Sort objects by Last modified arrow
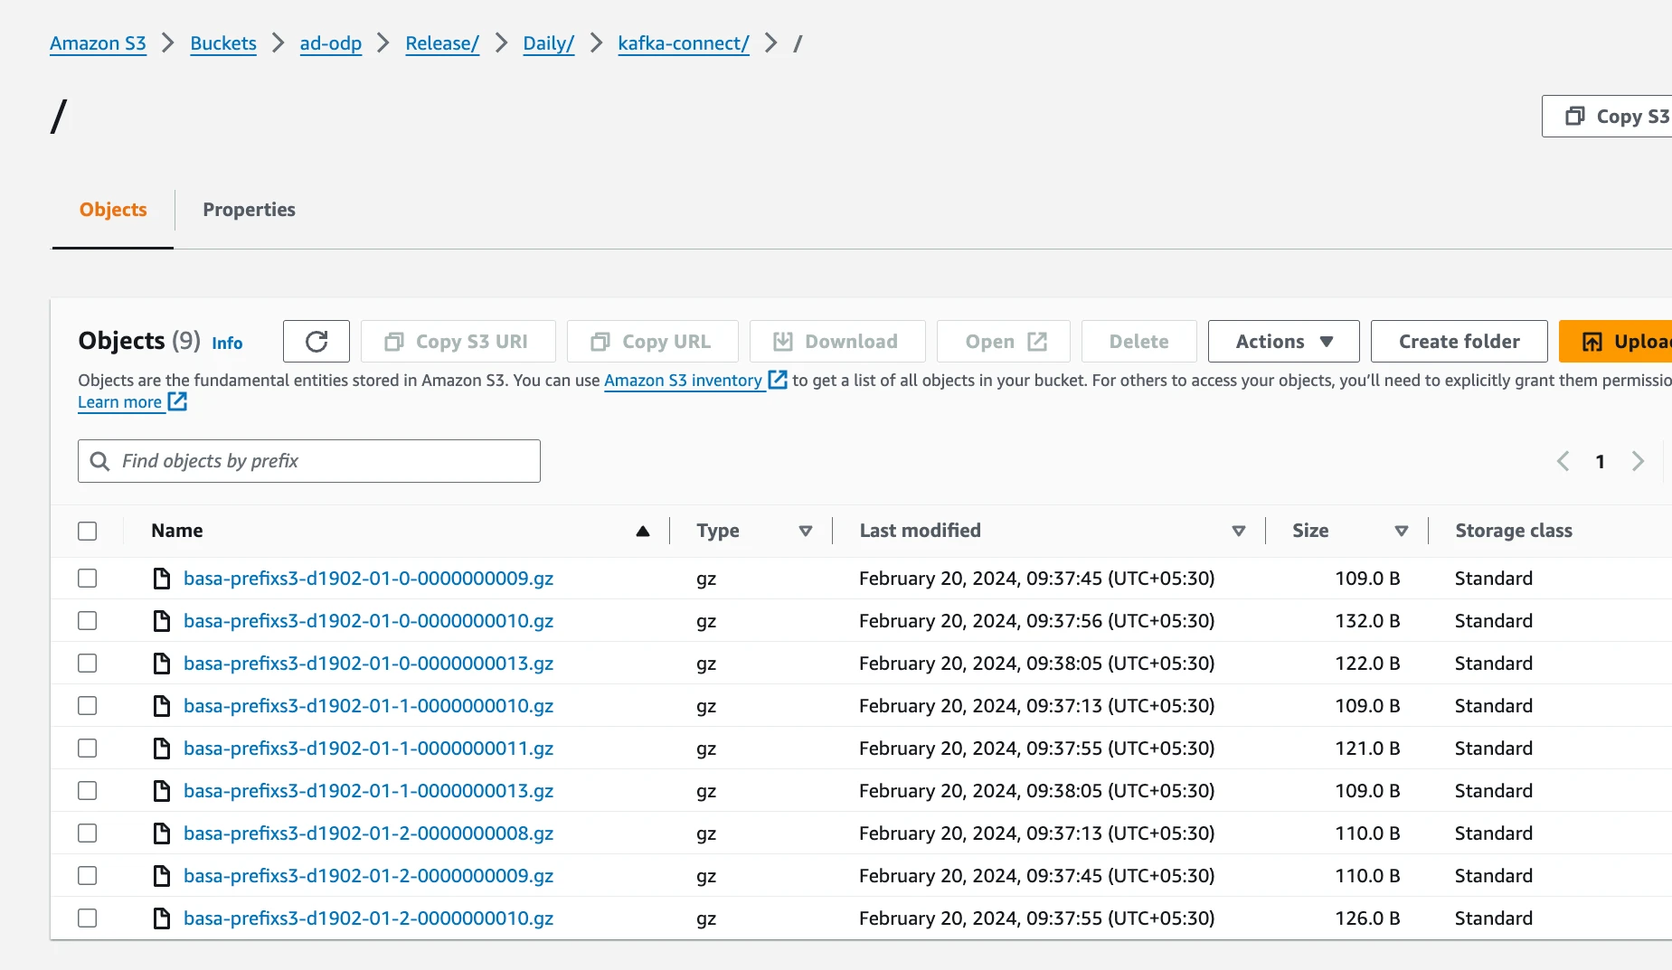Viewport: 1672px width, 970px height. 1239,531
